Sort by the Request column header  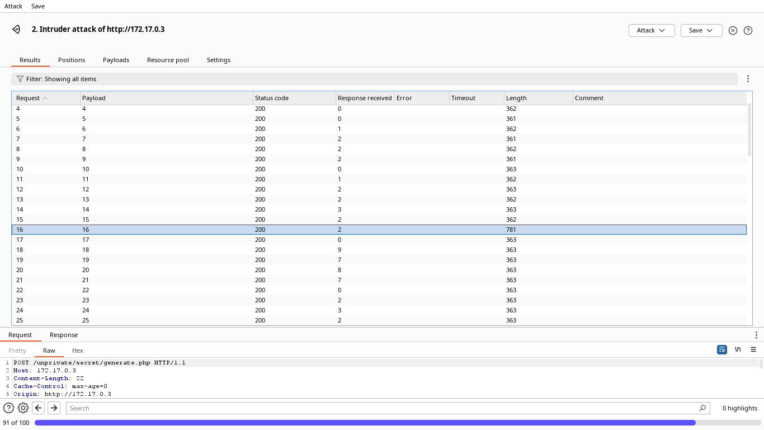click(46, 98)
